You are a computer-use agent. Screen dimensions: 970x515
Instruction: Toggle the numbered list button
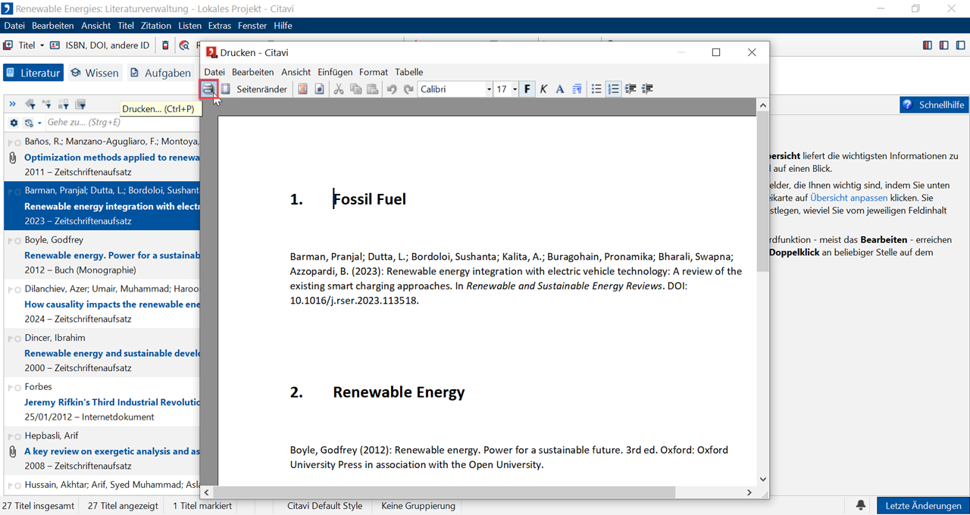(613, 89)
